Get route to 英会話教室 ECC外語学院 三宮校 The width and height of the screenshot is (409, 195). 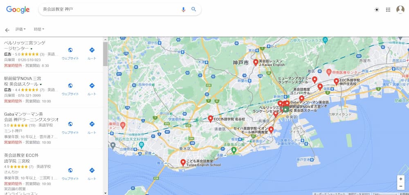point(92,174)
